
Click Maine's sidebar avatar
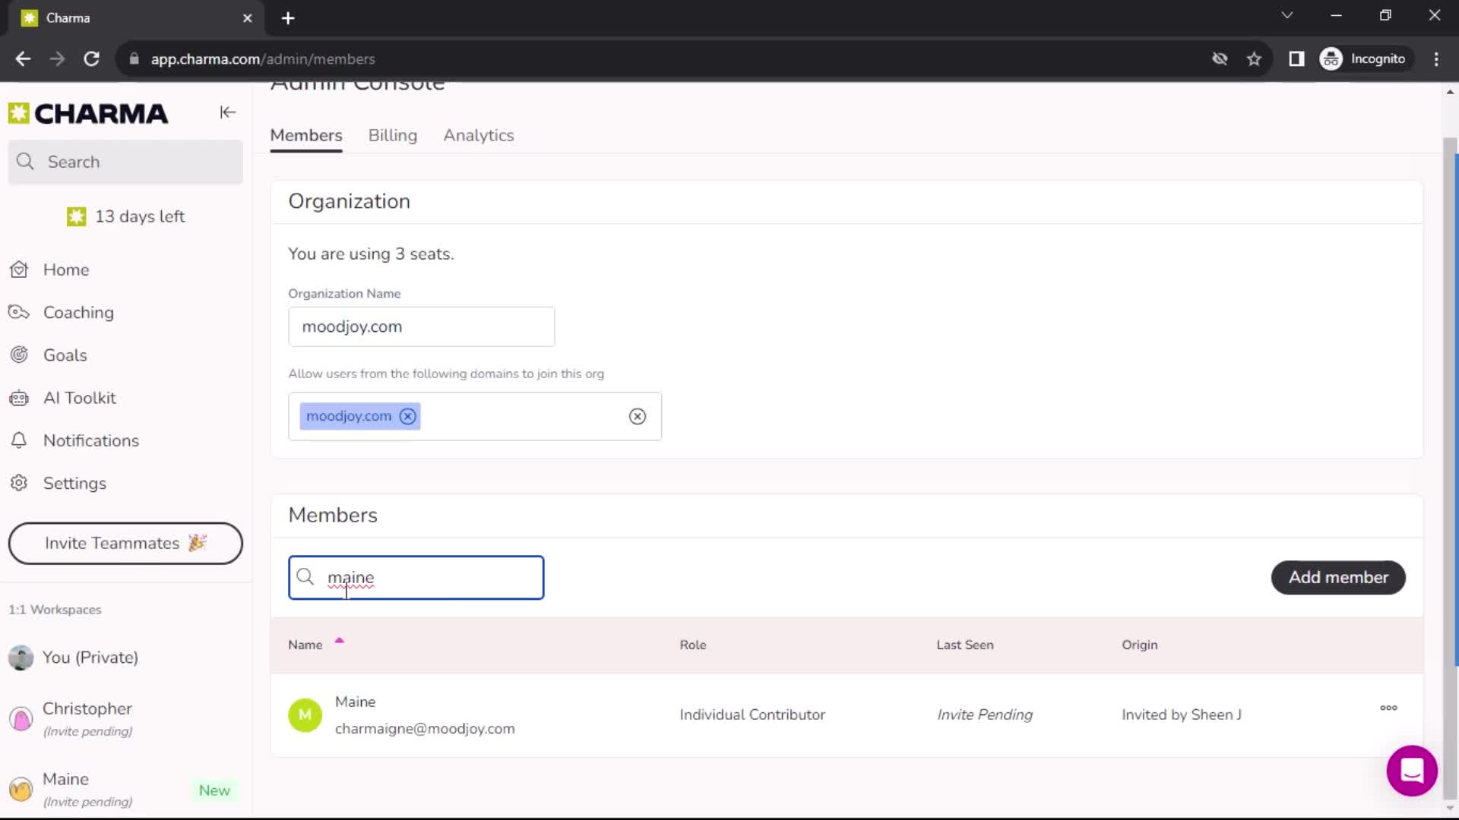click(x=21, y=790)
